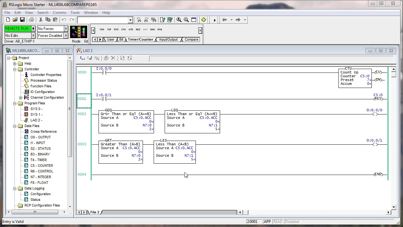This screenshot has width=403, height=227.
Task: Insert an RTO instruction
Action: pos(116,30)
